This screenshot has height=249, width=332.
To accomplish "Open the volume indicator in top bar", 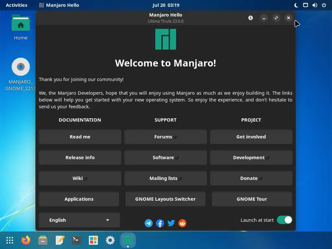I will coord(315,5).
